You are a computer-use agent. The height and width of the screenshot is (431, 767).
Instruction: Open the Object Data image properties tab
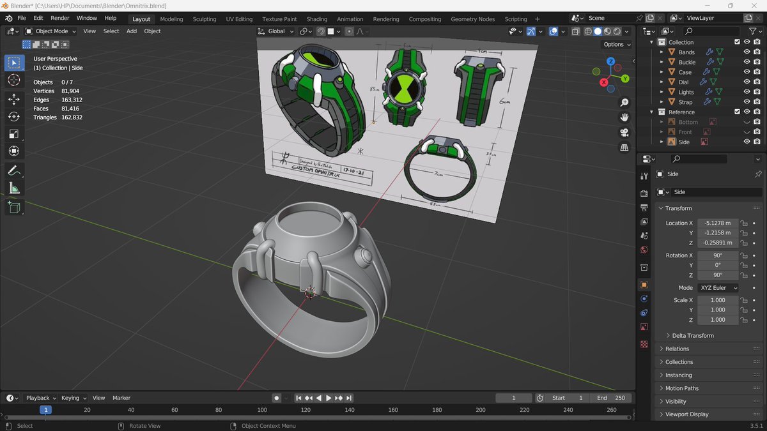point(644,327)
